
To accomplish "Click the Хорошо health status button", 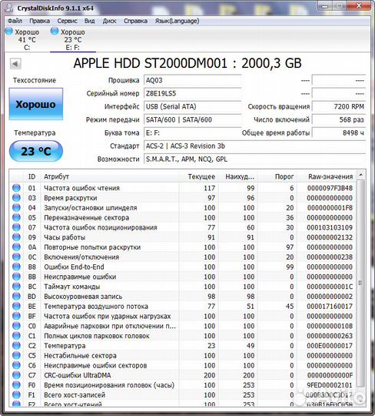I will (36, 104).
